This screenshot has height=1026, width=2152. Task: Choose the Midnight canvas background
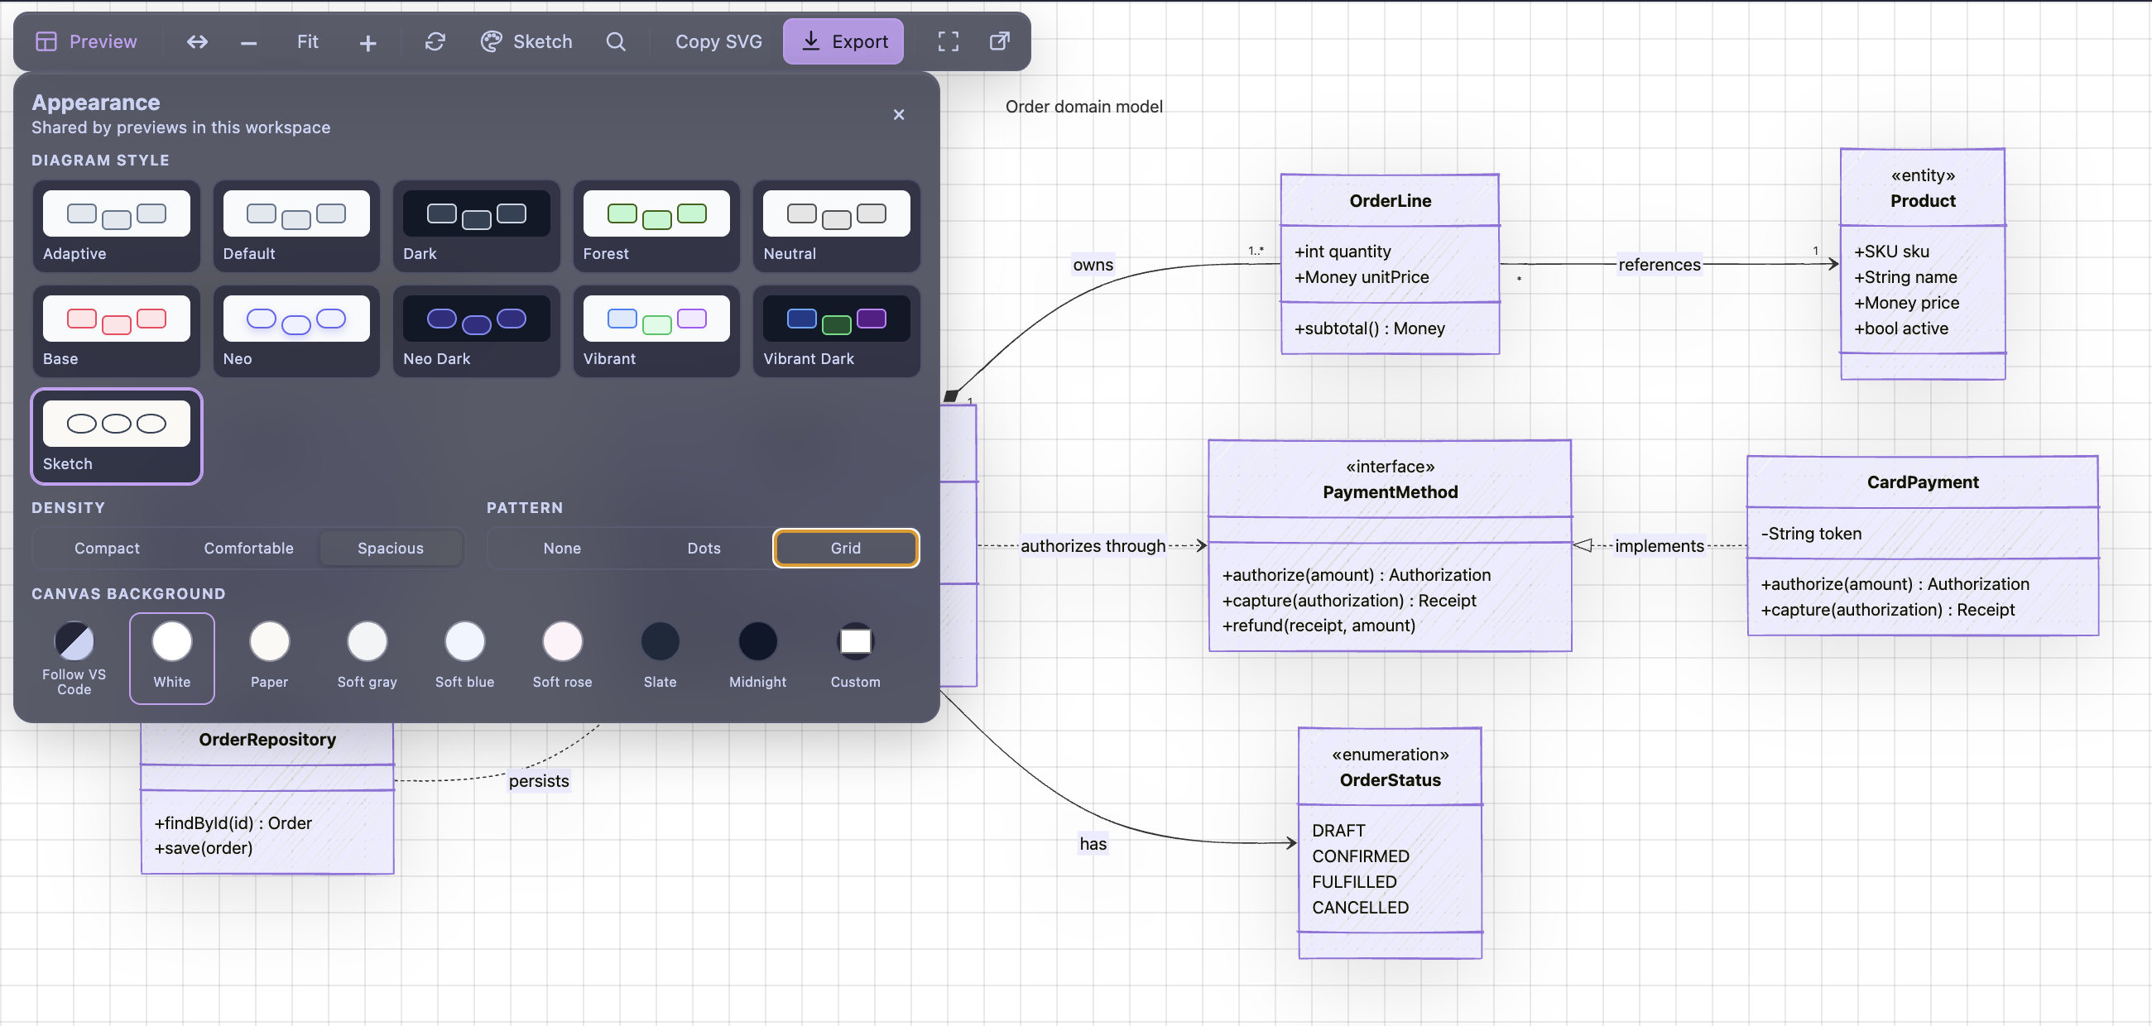tap(757, 659)
